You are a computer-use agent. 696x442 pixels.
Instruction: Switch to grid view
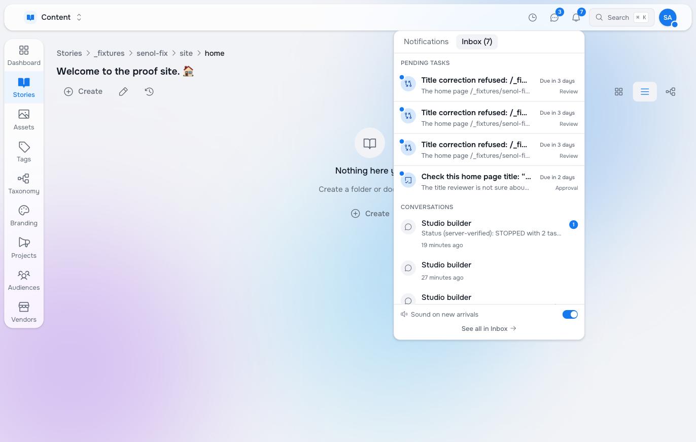[x=619, y=92]
